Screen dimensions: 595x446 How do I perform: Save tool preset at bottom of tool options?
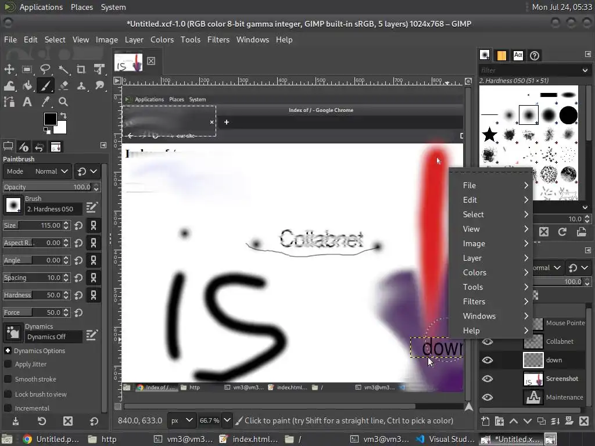click(x=16, y=421)
